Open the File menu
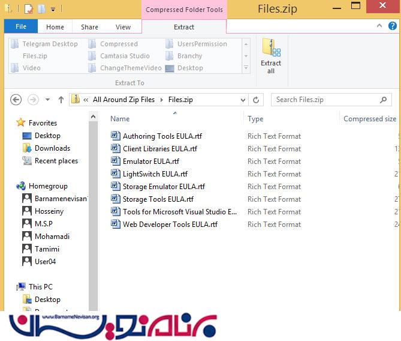The image size is (401, 341). 21,27
